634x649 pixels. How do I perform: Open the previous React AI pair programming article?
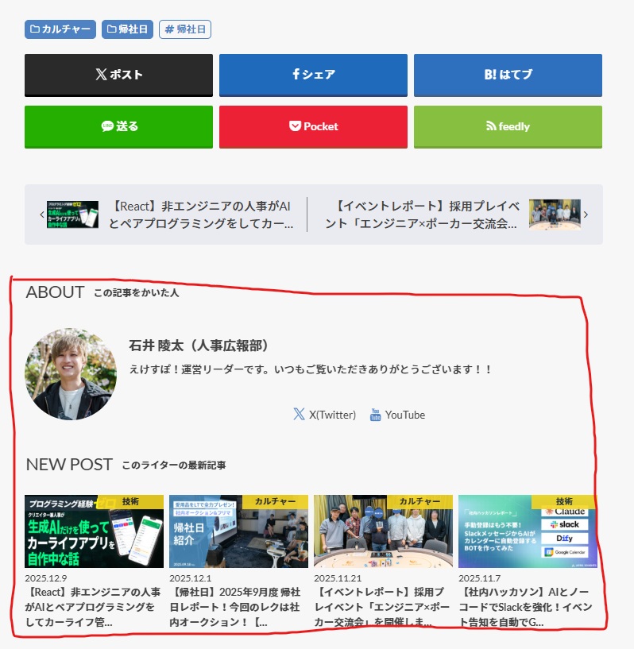[199, 214]
